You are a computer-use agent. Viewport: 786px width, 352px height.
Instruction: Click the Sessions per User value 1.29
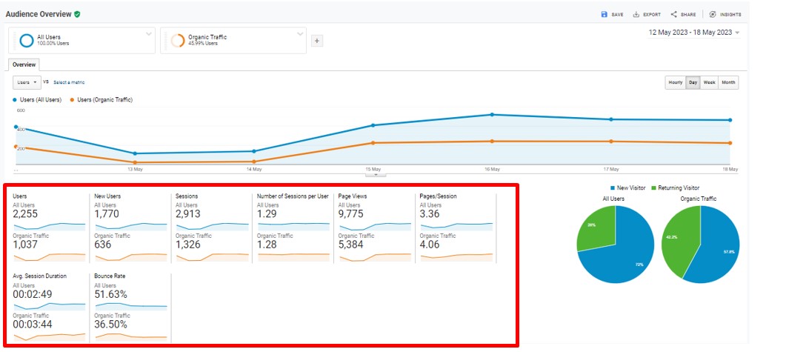point(266,214)
